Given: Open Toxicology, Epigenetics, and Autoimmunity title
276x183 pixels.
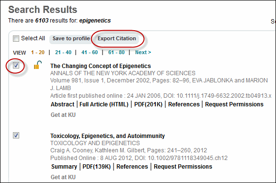Looking at the screenshot, I should pos(107,136).
